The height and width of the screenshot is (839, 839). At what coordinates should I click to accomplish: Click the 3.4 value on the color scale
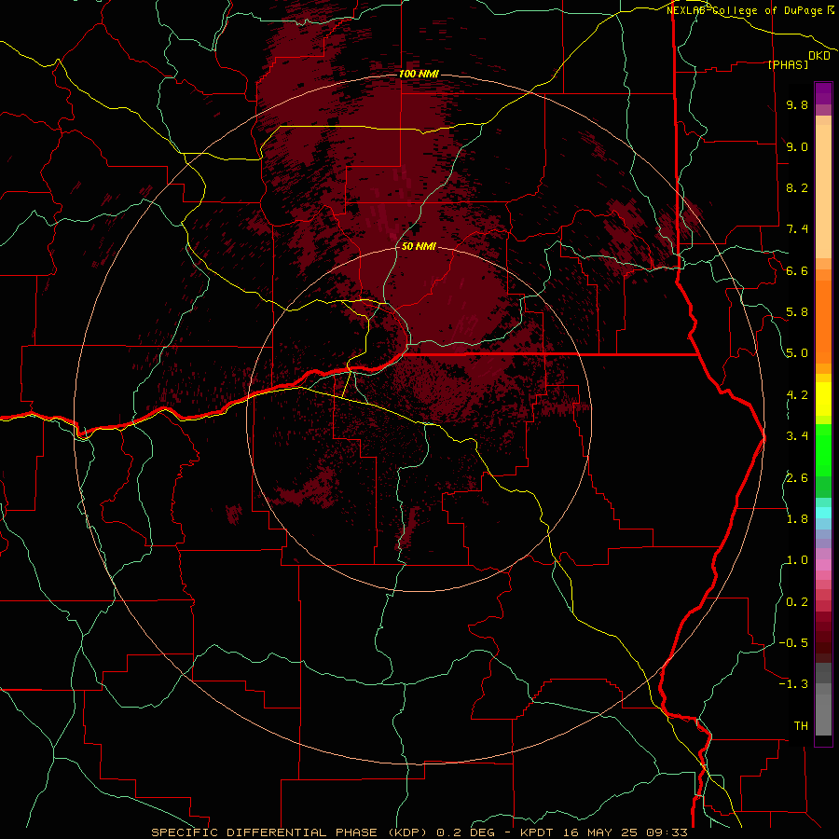click(797, 436)
